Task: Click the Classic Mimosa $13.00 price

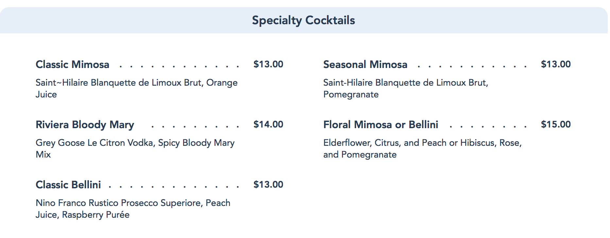Action: (x=268, y=64)
